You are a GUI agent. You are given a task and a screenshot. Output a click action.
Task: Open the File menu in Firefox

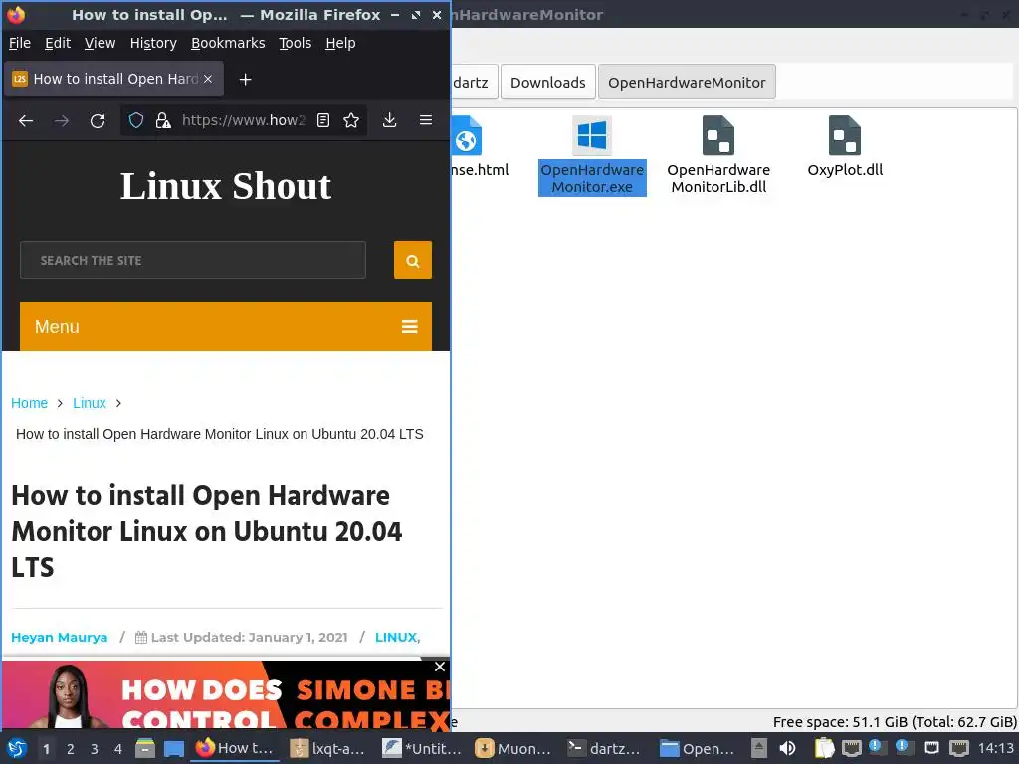(x=20, y=43)
